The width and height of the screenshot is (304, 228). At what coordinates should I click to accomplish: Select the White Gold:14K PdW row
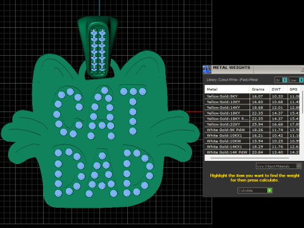coord(252,152)
